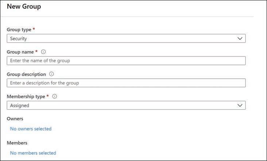Image resolution: width=267 pixels, height=161 pixels.
Task: Click the info icon next to Group description
Action: pyautogui.click(x=51, y=74)
